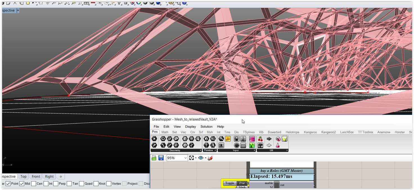414x190 pixels.
Task: Select the Cherry Picker icon in Util
Action: tap(260, 139)
